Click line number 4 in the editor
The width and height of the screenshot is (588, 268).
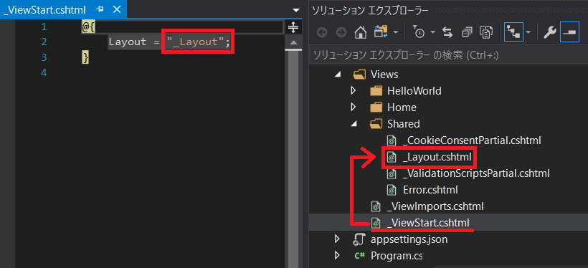(44, 72)
